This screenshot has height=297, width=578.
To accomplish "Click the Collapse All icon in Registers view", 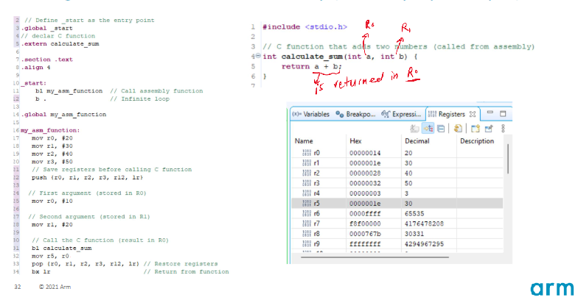I will 441,129.
